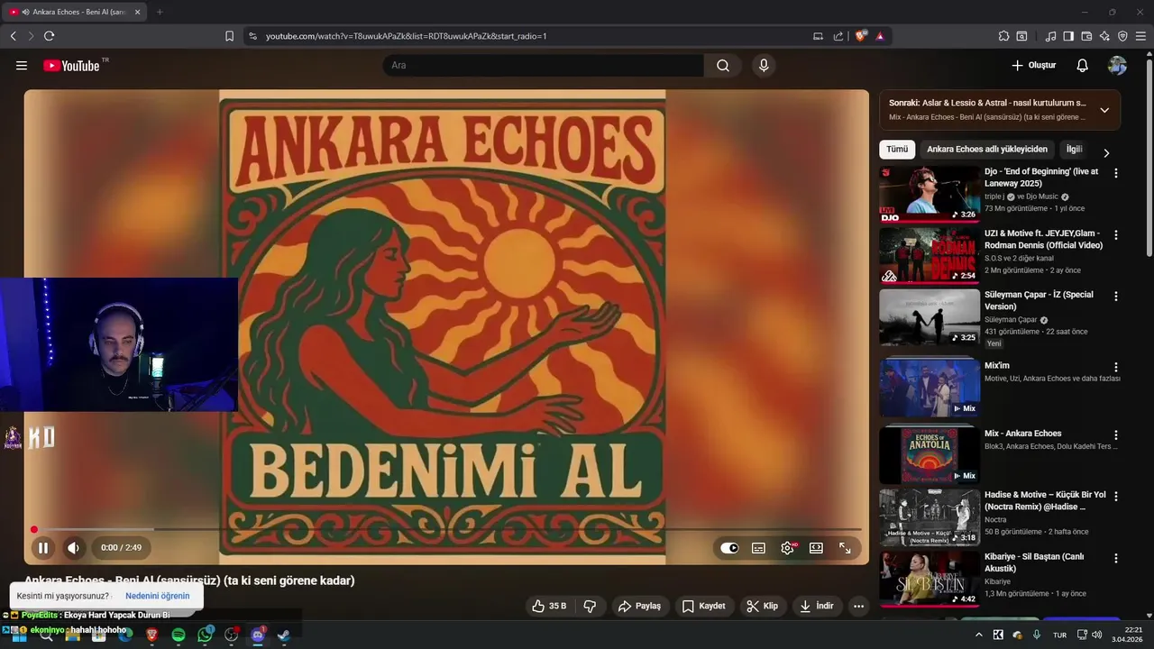
Task: Open options for Djo End of Beginning
Action: coord(1116,173)
